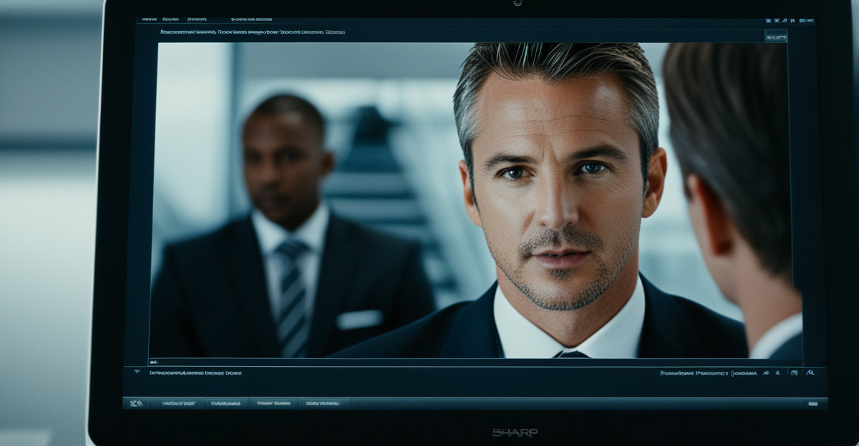The image size is (859, 446).
Task: Open the third menu in the top menu bar
Action: 196,19
